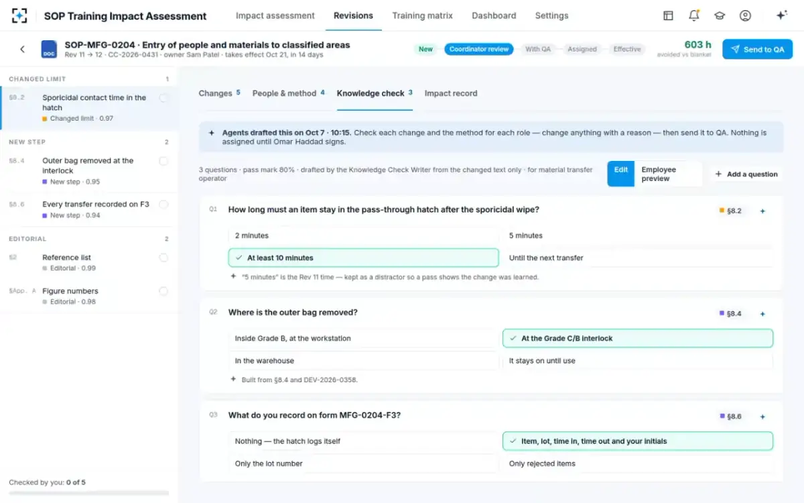This screenshot has width=804, height=503.
Task: Click the §8.6 section tag on Q3
Action: tap(730, 416)
